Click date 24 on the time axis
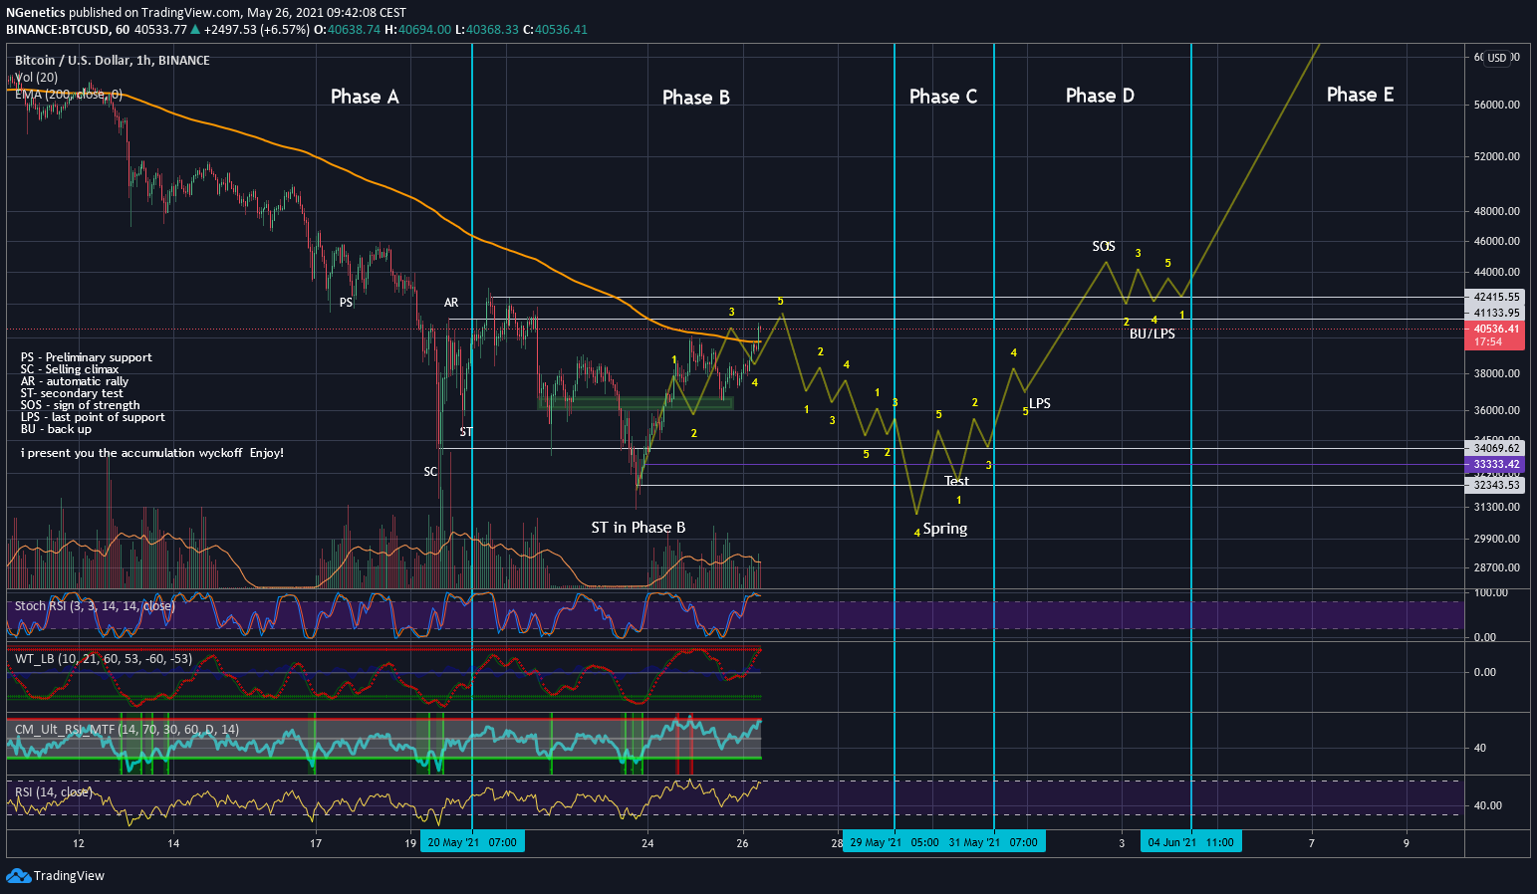Image resolution: width=1537 pixels, height=894 pixels. [x=647, y=843]
